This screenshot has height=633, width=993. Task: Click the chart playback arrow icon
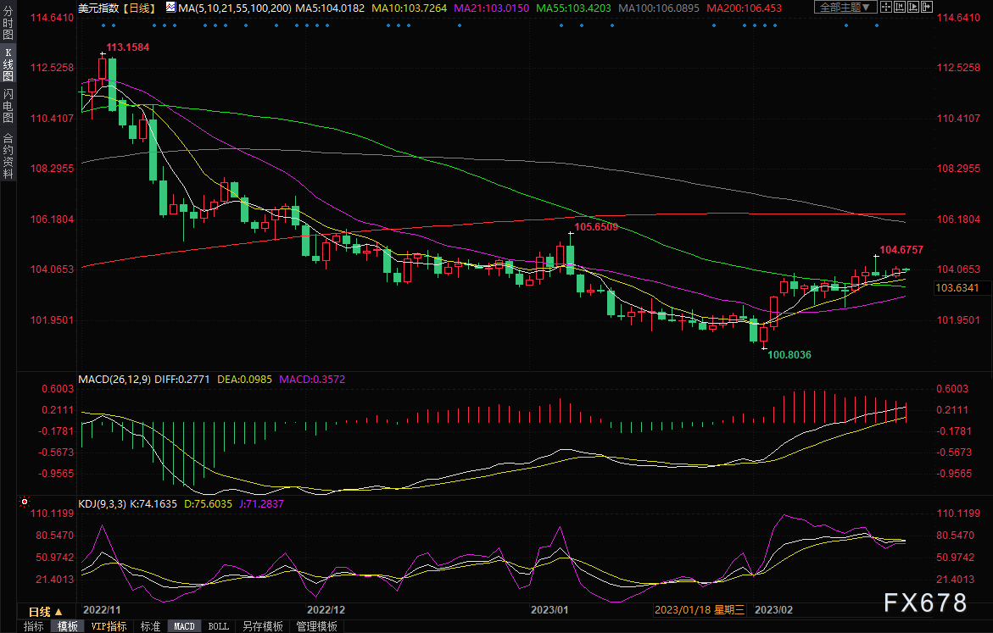[913, 7]
